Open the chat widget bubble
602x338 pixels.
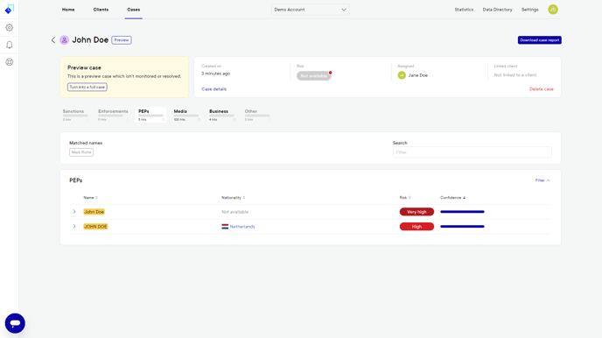[x=15, y=323]
